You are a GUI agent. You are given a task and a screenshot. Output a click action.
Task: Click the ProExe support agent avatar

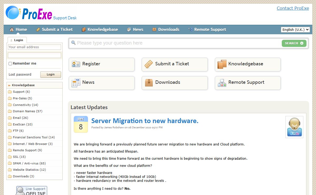[x=294, y=127]
